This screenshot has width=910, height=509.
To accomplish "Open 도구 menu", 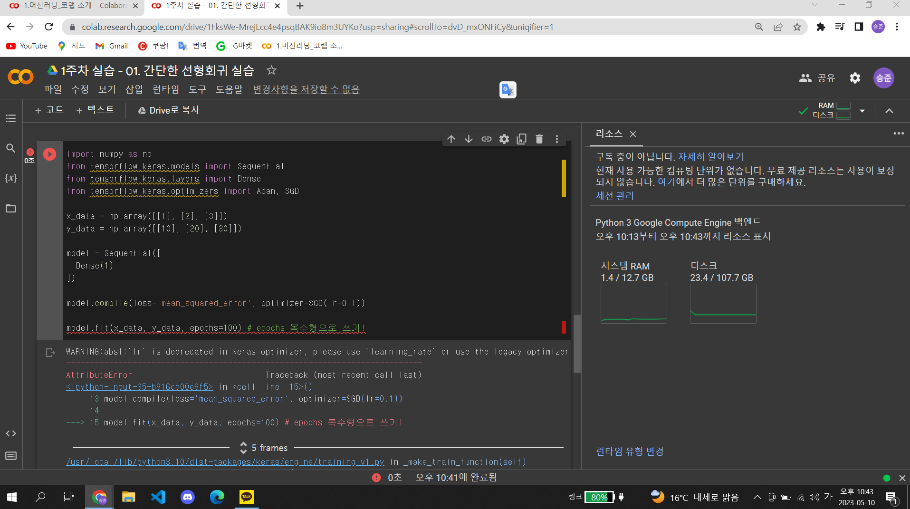I will [197, 89].
